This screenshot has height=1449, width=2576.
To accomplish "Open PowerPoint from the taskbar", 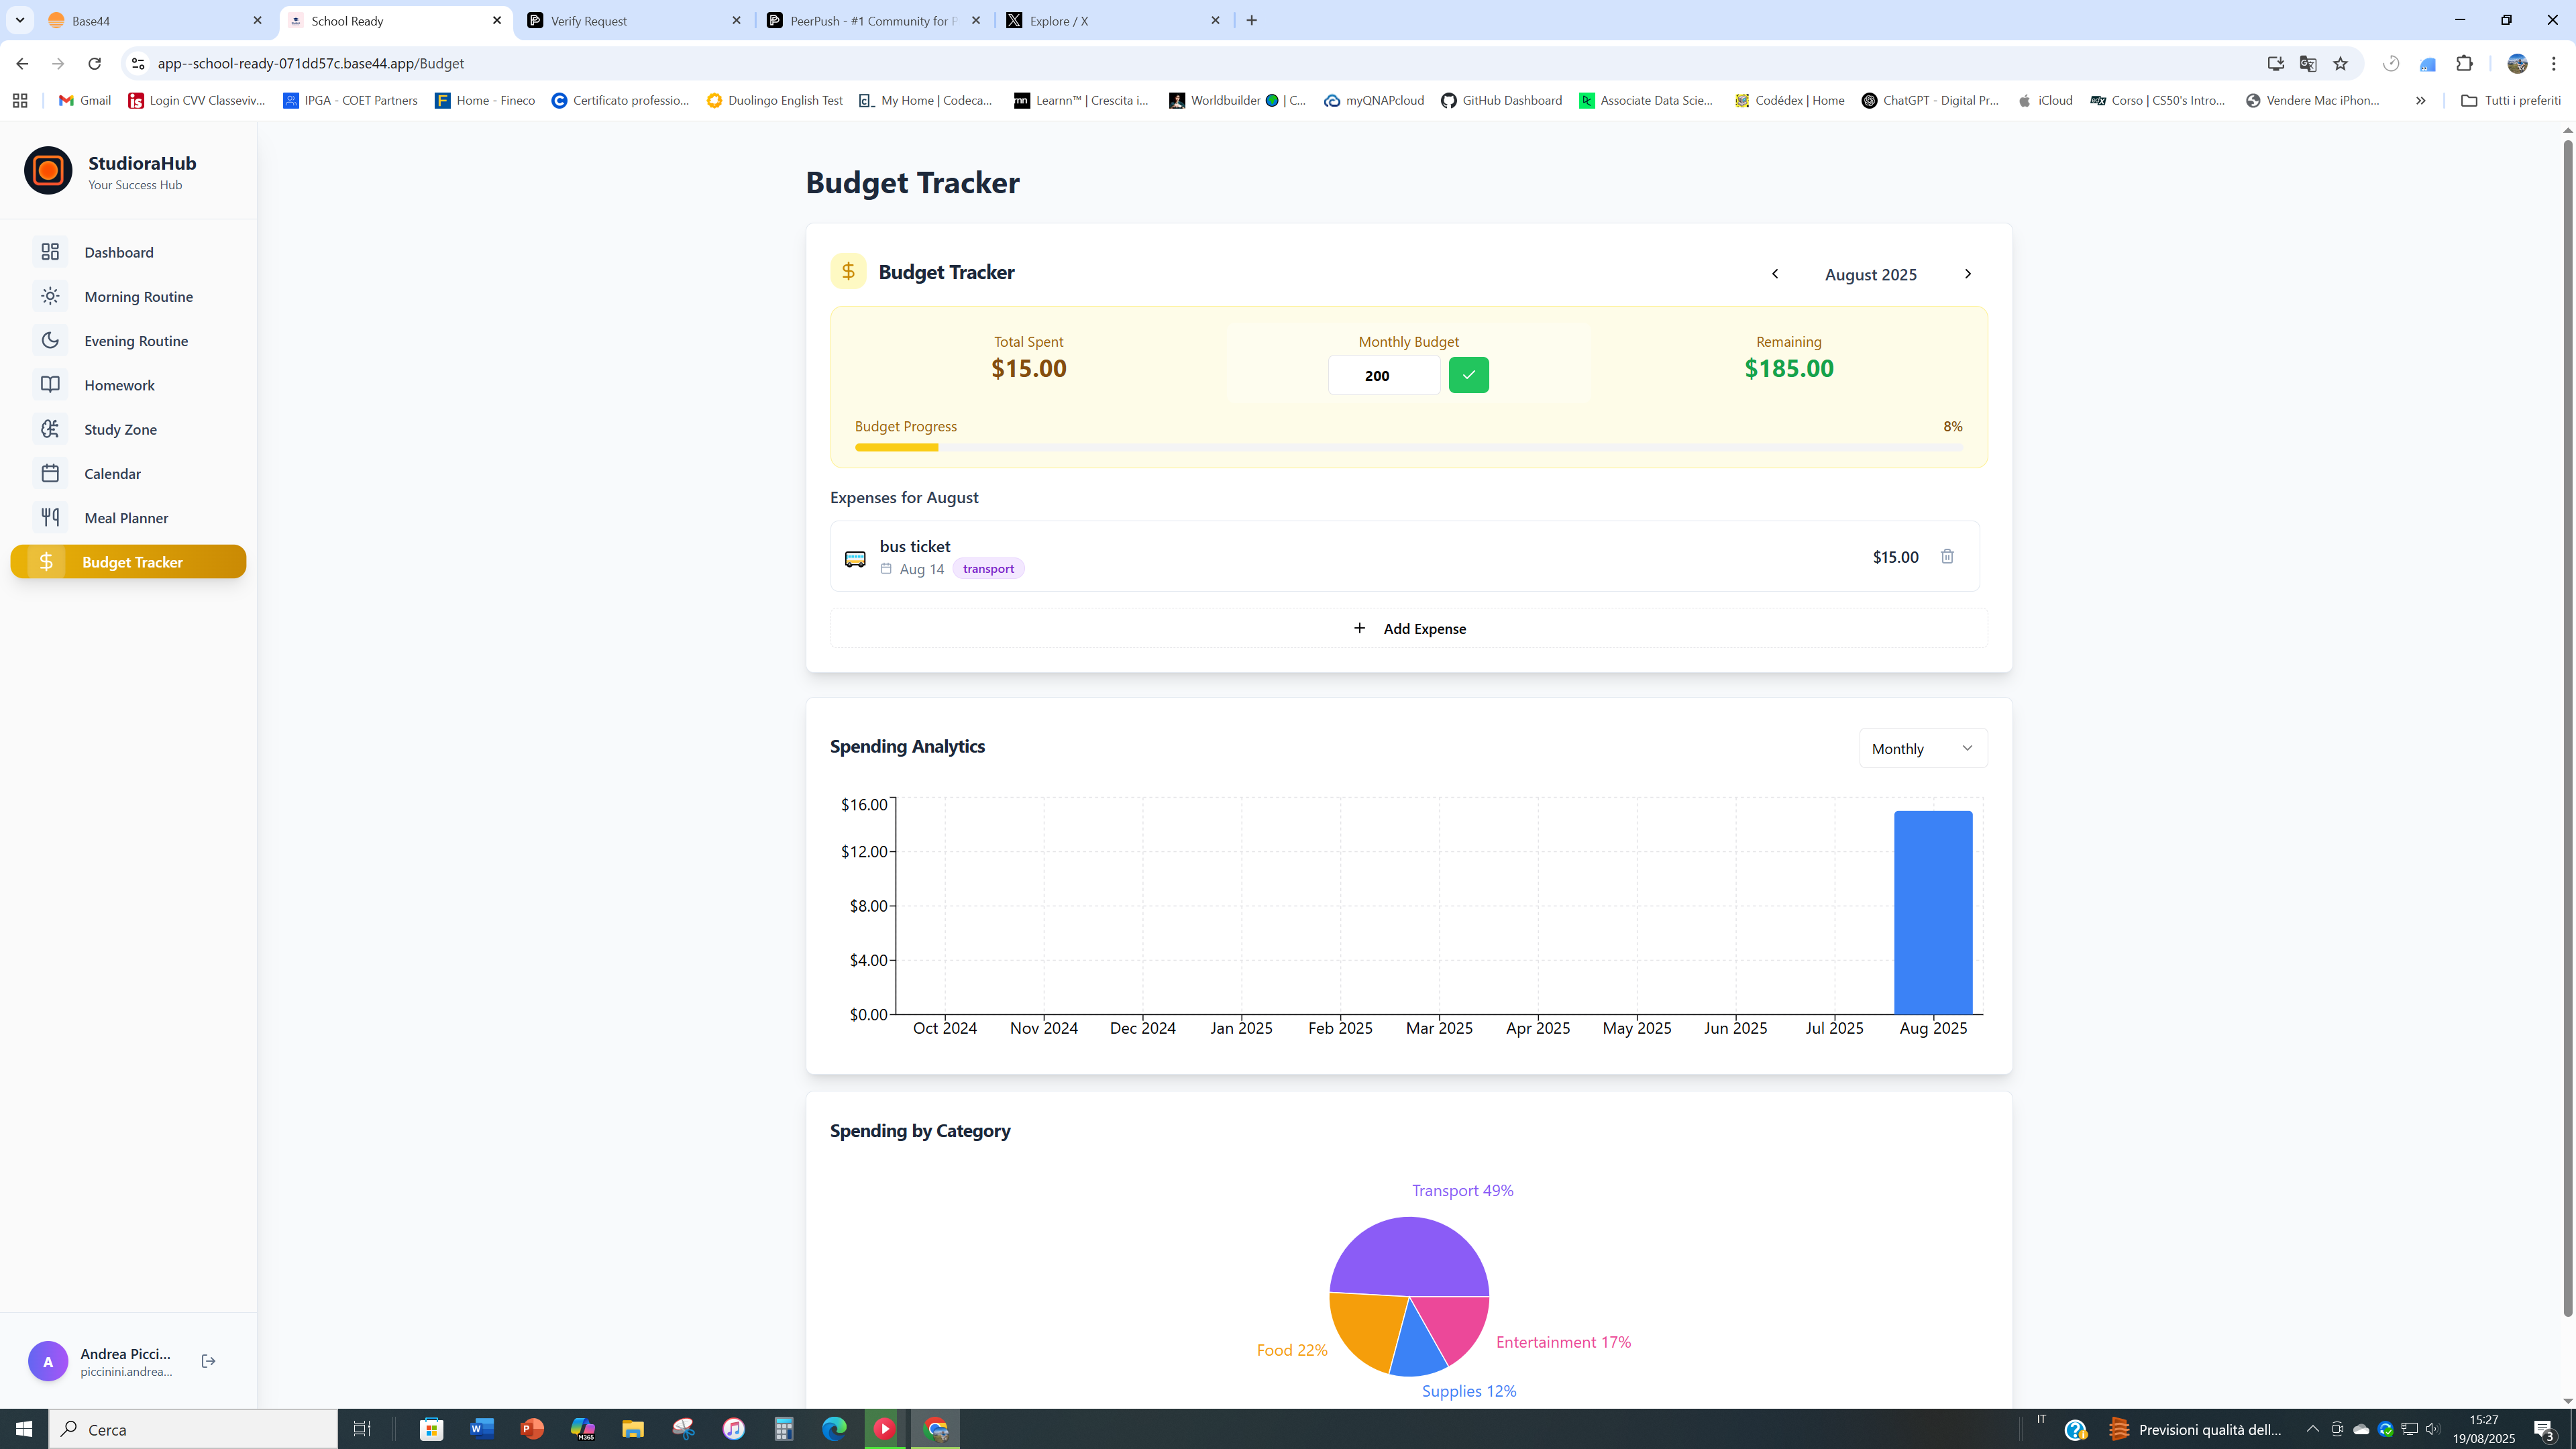I will [x=532, y=1429].
